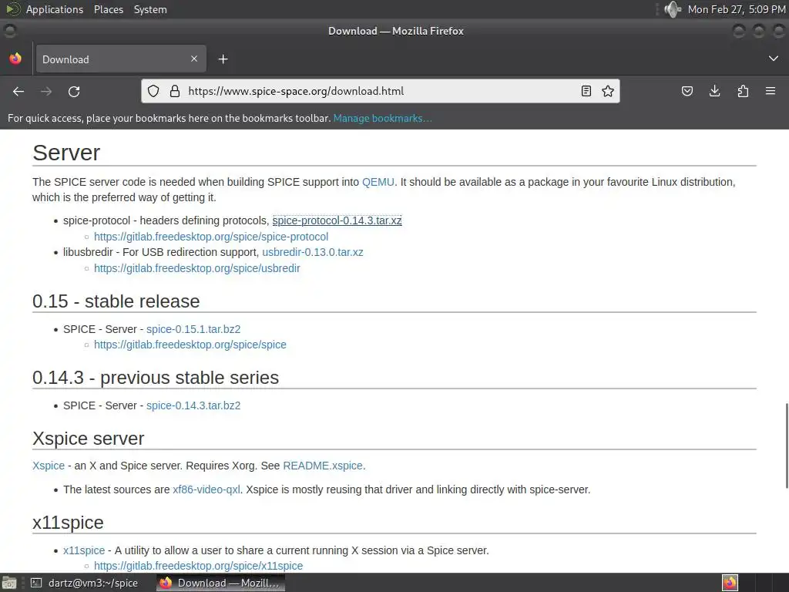The width and height of the screenshot is (789, 592).
Task: Click the Server heading
Action: [x=66, y=153]
